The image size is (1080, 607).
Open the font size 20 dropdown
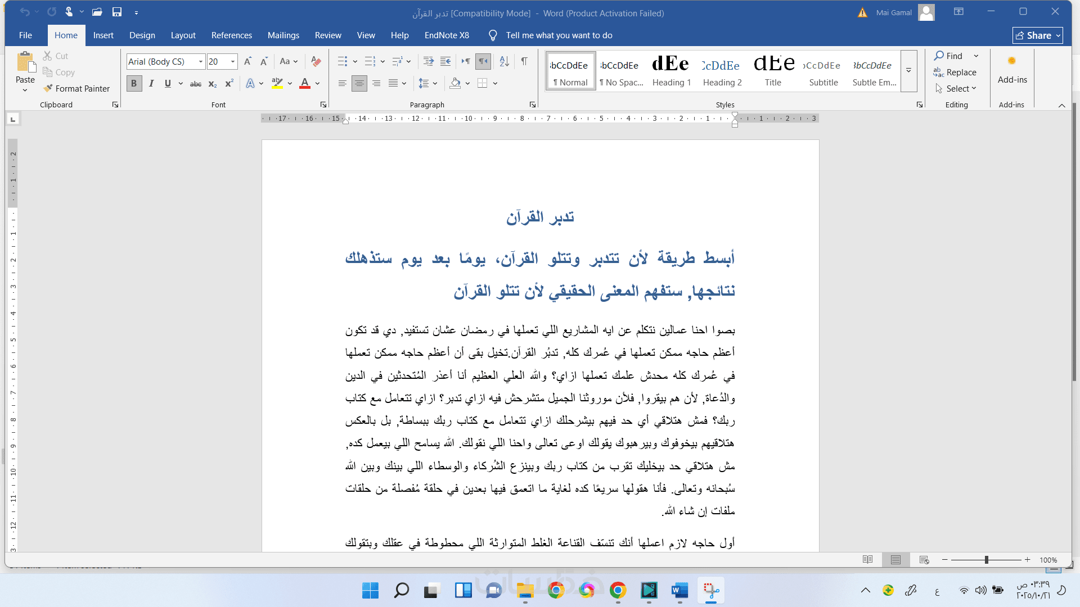233,61
